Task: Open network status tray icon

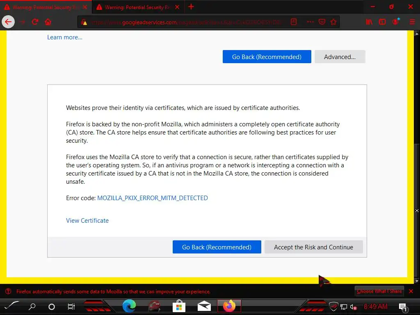Action: [344, 307]
